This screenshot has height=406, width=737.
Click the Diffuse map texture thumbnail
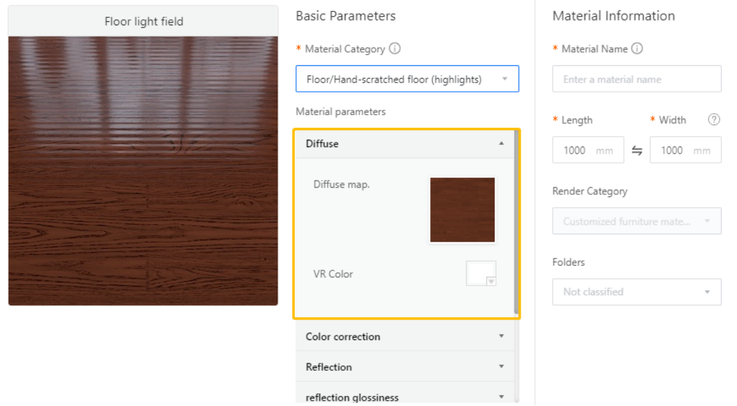pyautogui.click(x=462, y=210)
